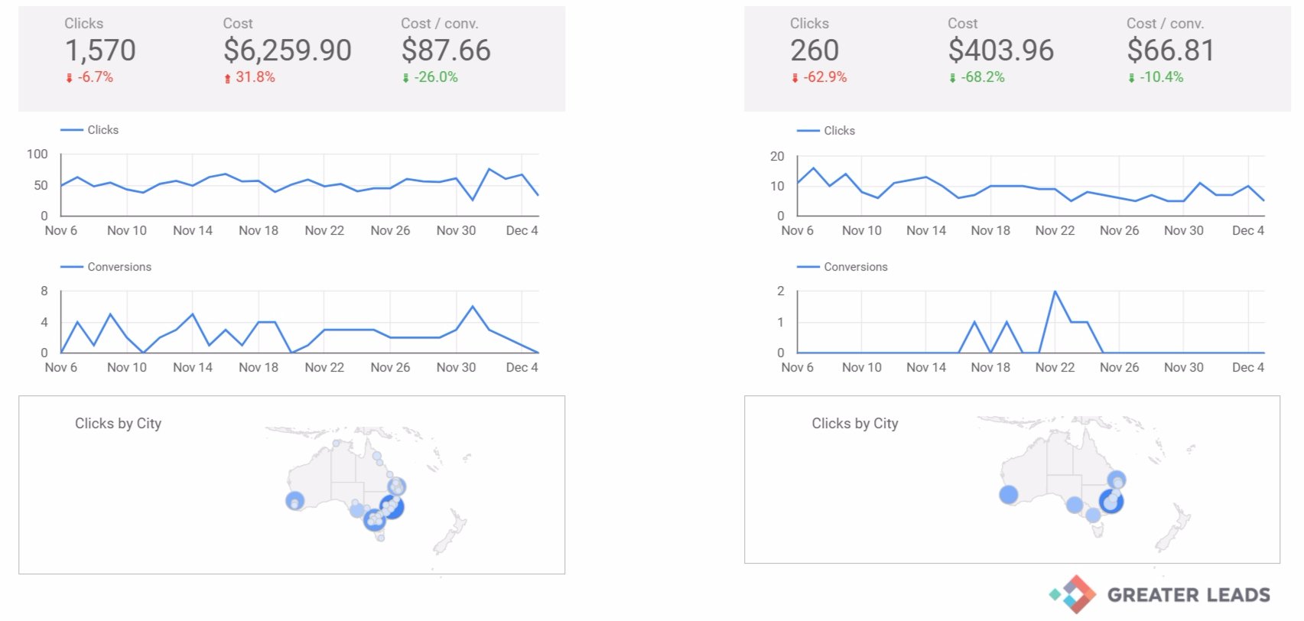Open the $87.66 Cost / conv. scorecard
Image resolution: width=1304 pixels, height=621 pixels.
446,50
